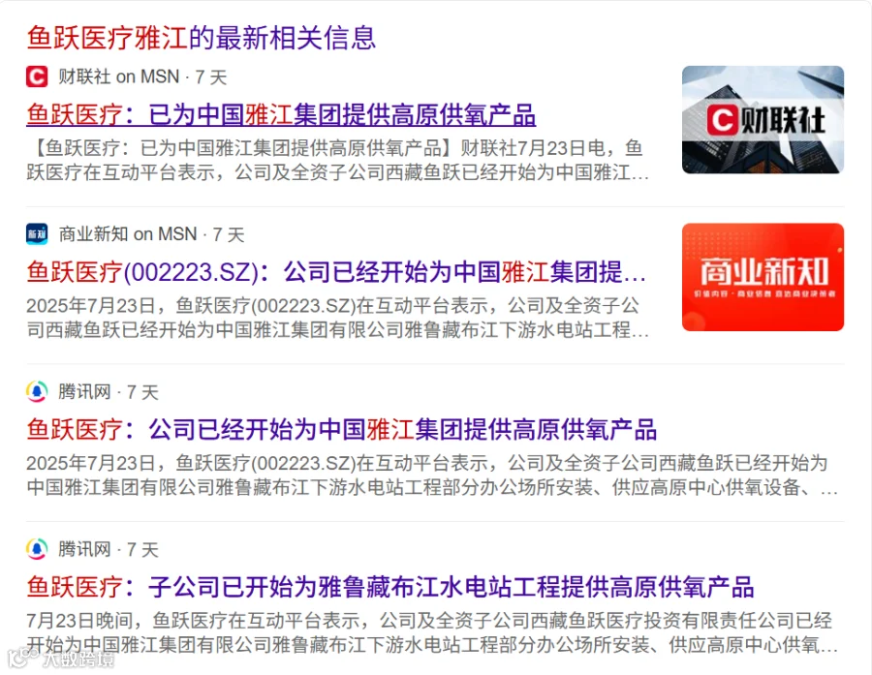Click the snippet starting 【鱼跃医疗：已为中国雅江集团
This screenshot has height=675, width=872.
click(337, 160)
